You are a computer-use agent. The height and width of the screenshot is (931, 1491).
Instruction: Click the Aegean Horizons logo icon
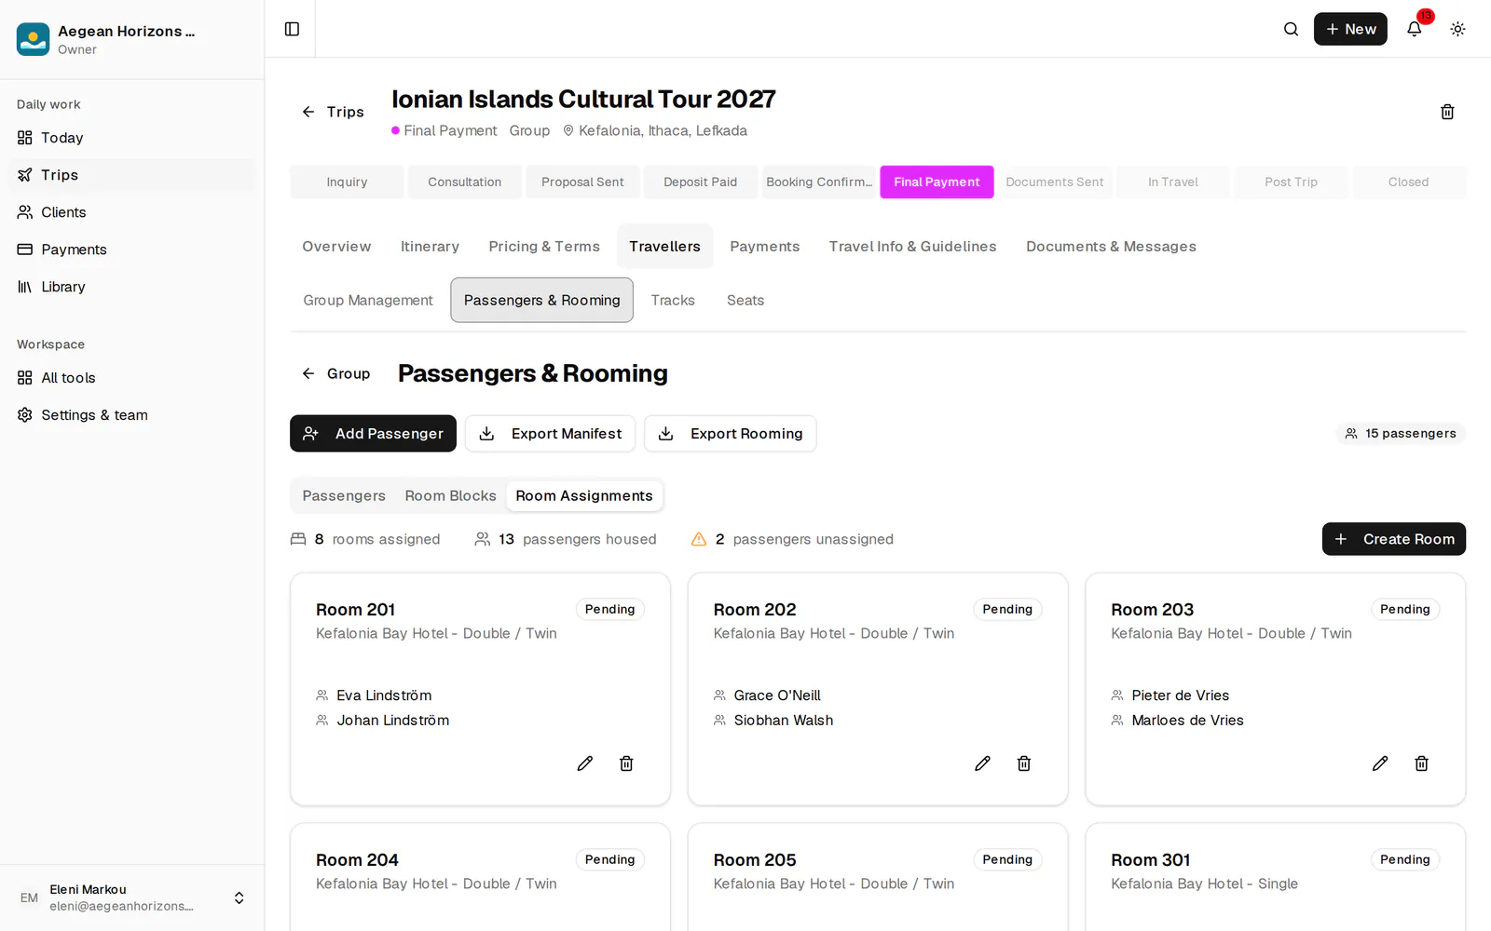(x=34, y=39)
